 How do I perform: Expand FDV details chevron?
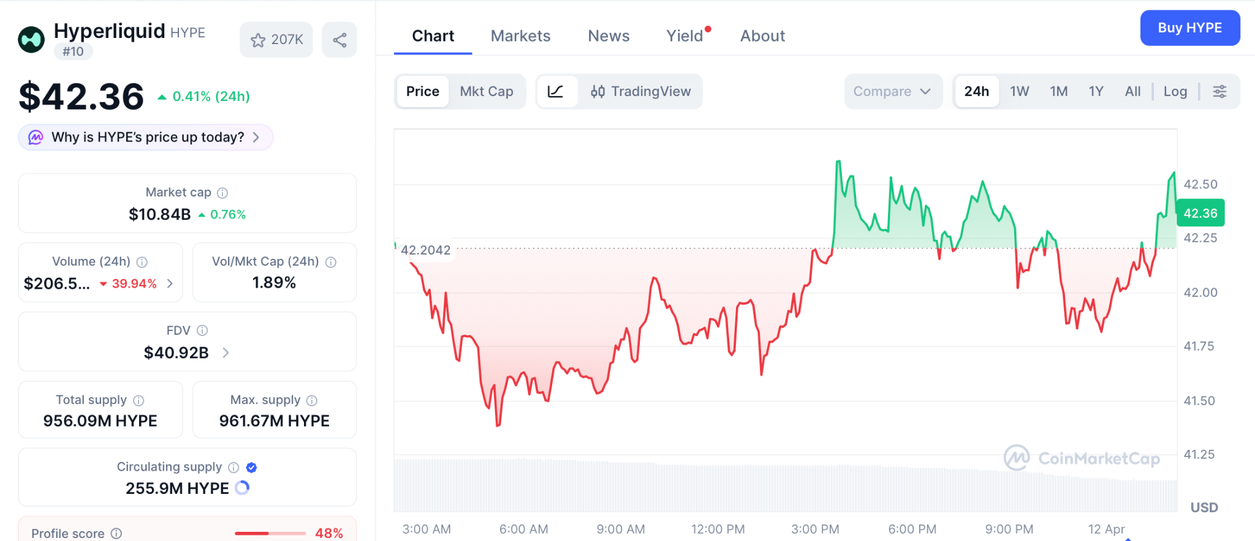(x=226, y=353)
